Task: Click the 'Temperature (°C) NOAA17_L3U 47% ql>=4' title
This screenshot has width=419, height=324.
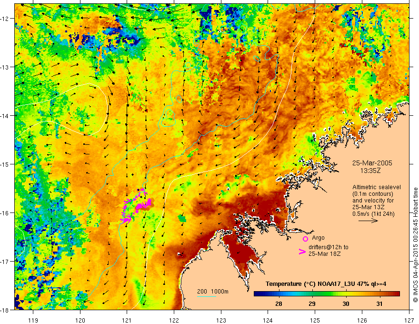Action: pyautogui.click(x=326, y=284)
